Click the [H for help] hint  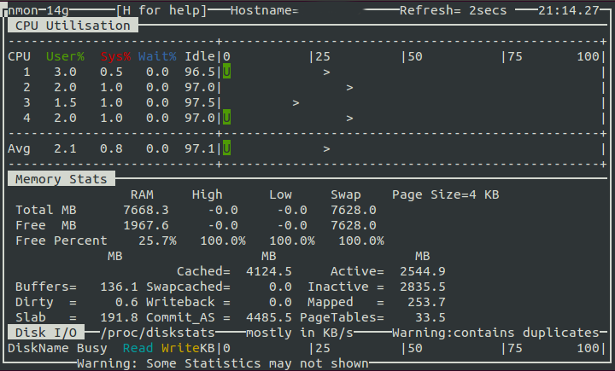point(161,10)
